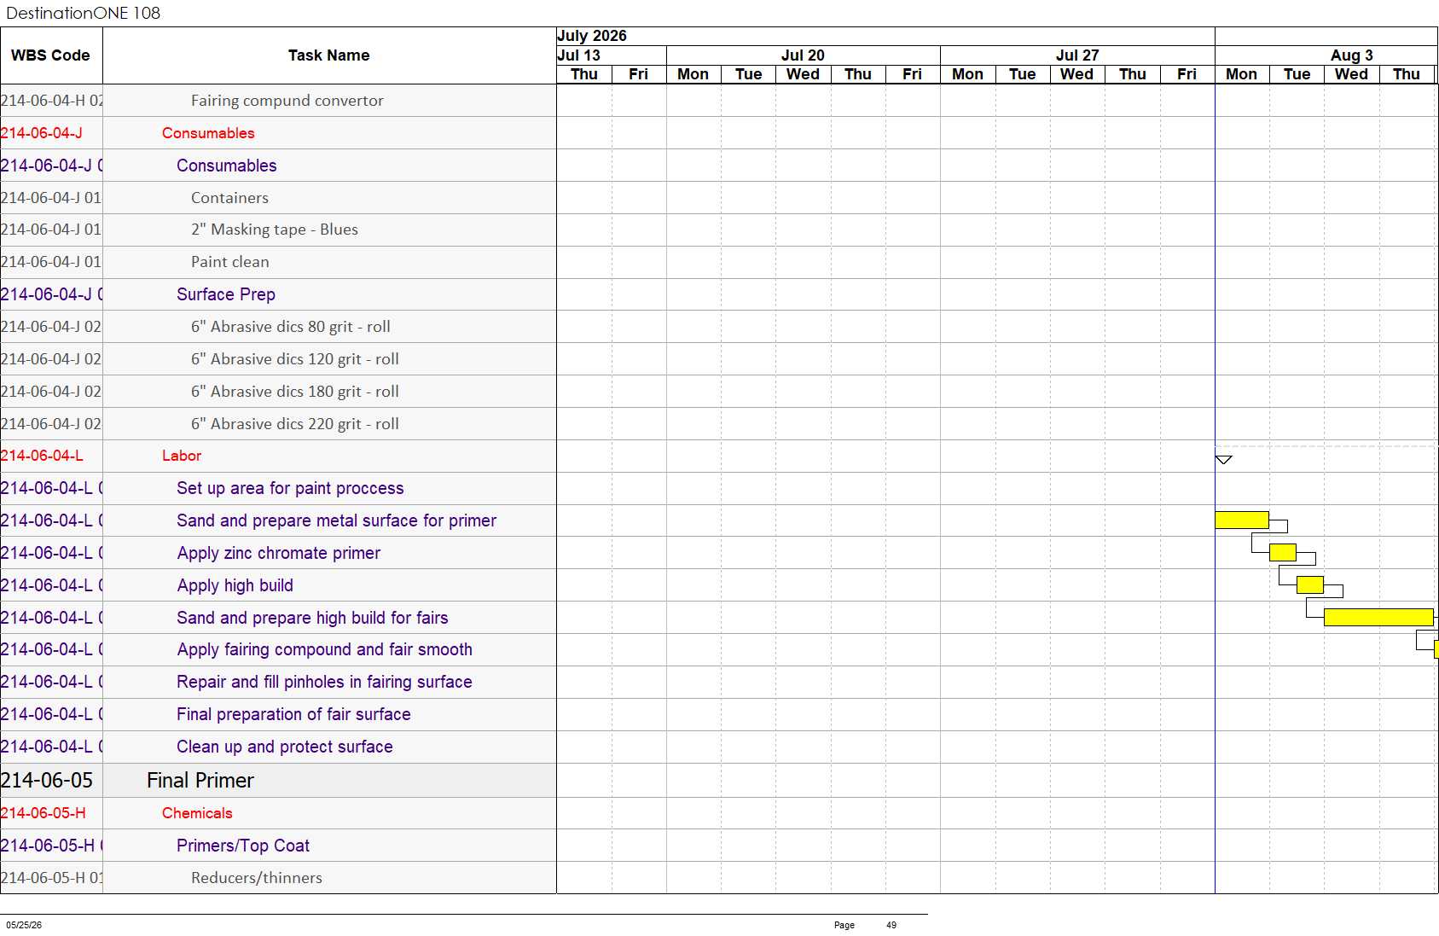1439x936 pixels.
Task: Click the Aug 3 week header
Action: 1352,55
